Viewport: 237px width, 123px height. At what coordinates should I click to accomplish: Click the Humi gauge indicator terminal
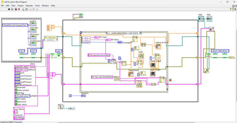tap(141, 56)
